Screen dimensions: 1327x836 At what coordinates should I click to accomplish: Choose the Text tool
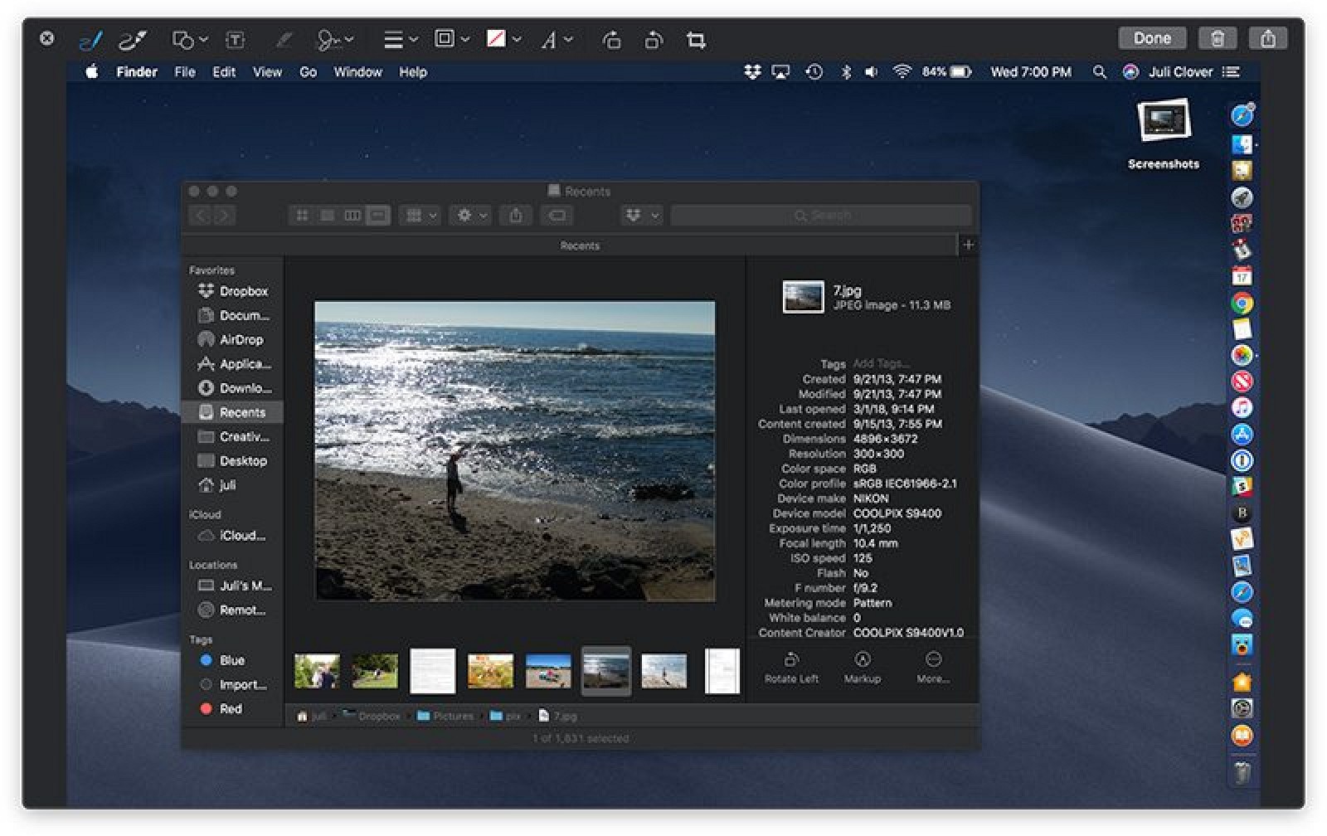click(x=236, y=40)
